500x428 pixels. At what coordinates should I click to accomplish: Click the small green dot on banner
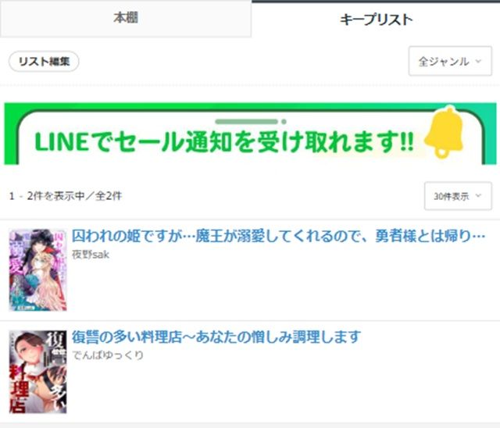point(283,122)
